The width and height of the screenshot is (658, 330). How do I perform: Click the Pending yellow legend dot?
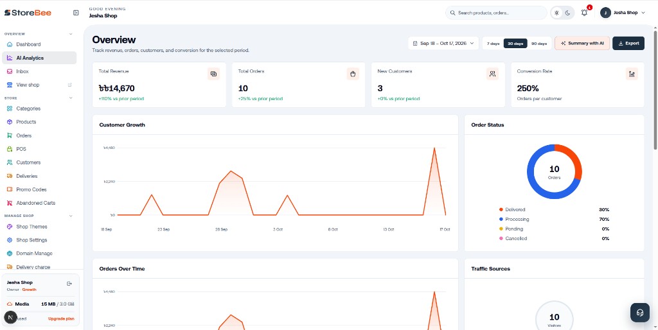tap(501, 229)
